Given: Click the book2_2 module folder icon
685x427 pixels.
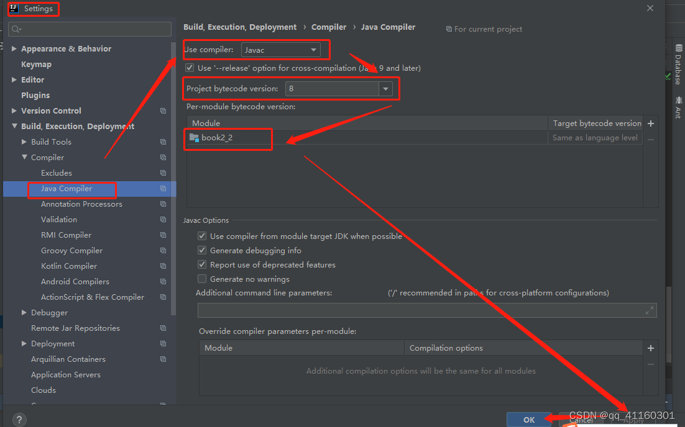Looking at the screenshot, I should (194, 138).
